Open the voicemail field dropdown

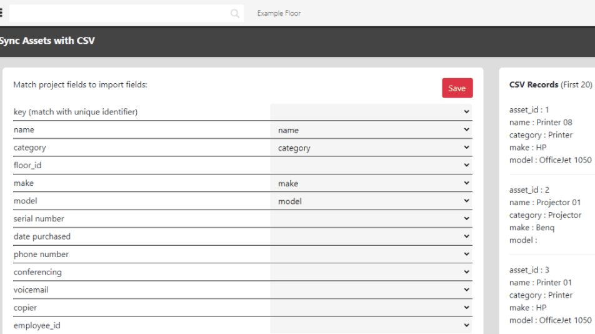[x=371, y=290]
